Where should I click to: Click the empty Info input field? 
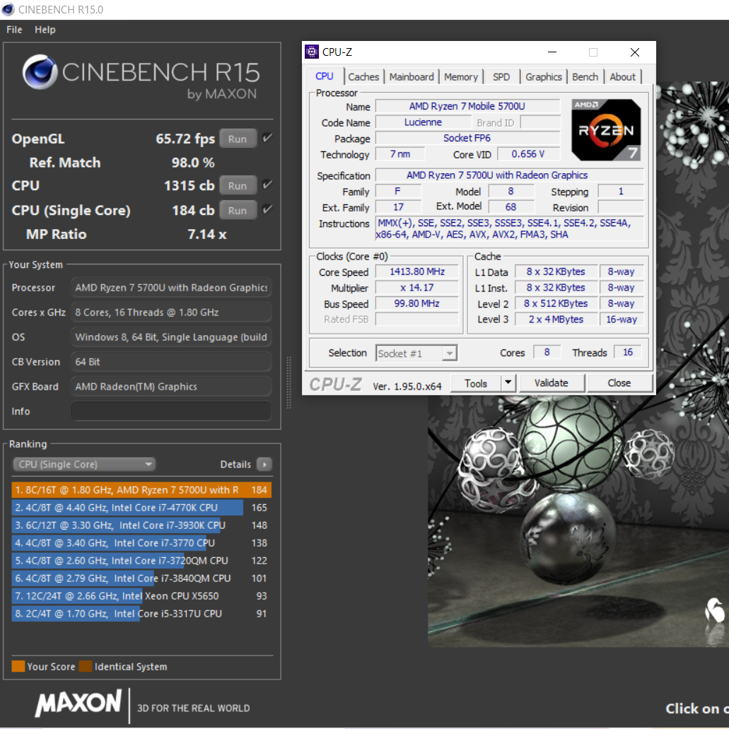click(x=171, y=411)
